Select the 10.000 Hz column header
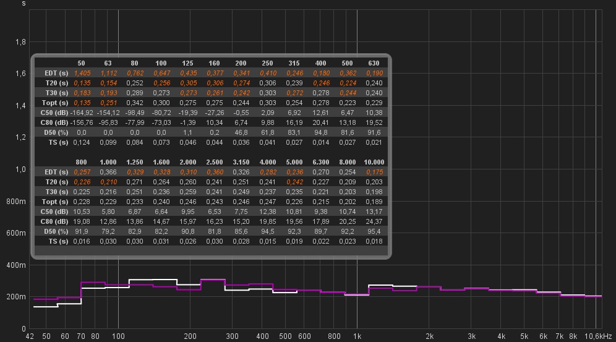This screenshot has width=616, height=342. pyautogui.click(x=374, y=162)
